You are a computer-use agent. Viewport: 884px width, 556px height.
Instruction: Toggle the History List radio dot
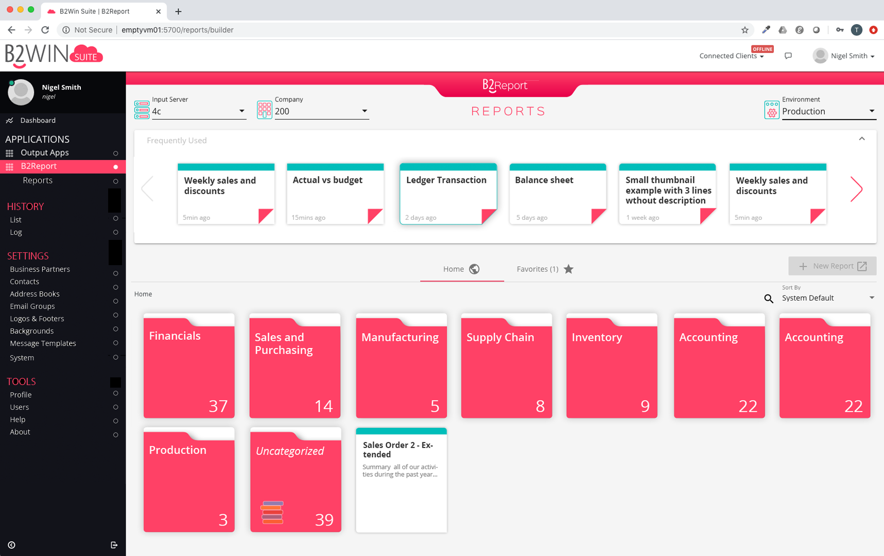(x=115, y=219)
